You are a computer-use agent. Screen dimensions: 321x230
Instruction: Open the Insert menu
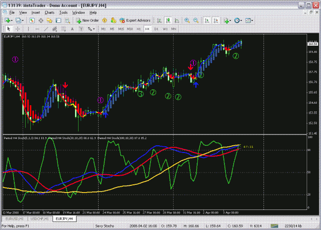coord(35,12)
